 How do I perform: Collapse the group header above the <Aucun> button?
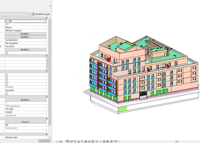point(47,118)
